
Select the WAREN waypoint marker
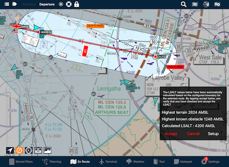pyautogui.click(x=38, y=32)
